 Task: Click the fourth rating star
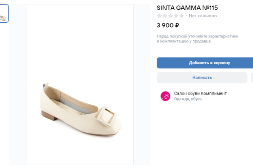point(176,16)
